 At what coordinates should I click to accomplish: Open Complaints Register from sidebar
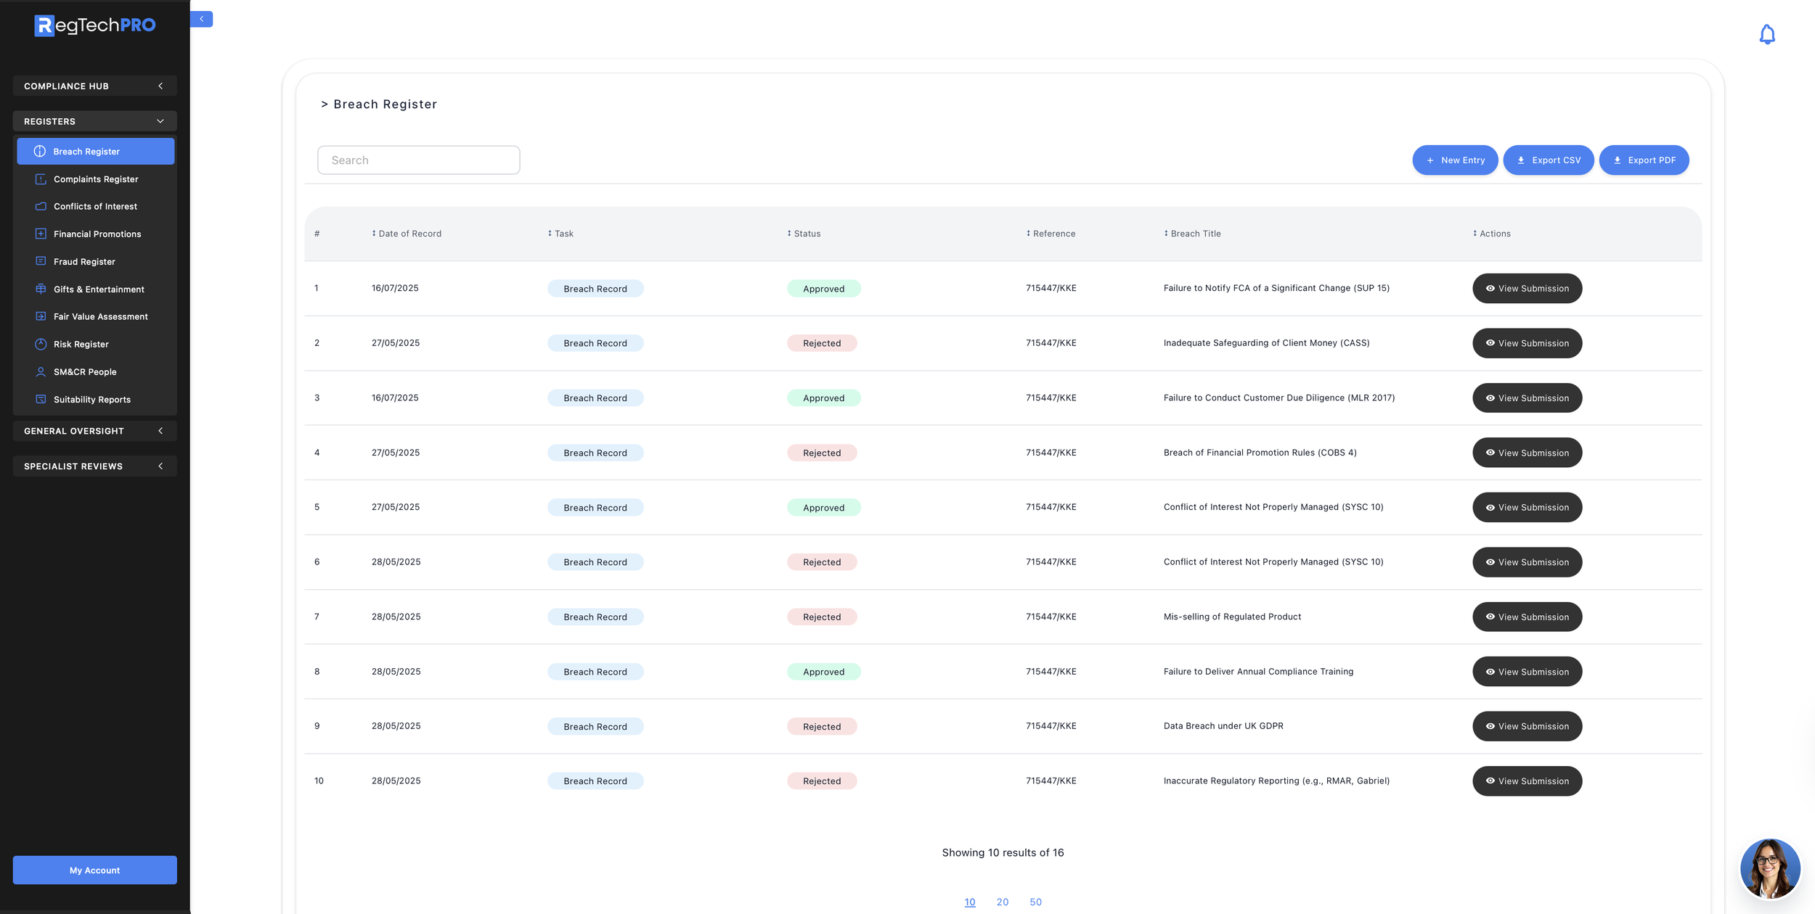tap(95, 179)
